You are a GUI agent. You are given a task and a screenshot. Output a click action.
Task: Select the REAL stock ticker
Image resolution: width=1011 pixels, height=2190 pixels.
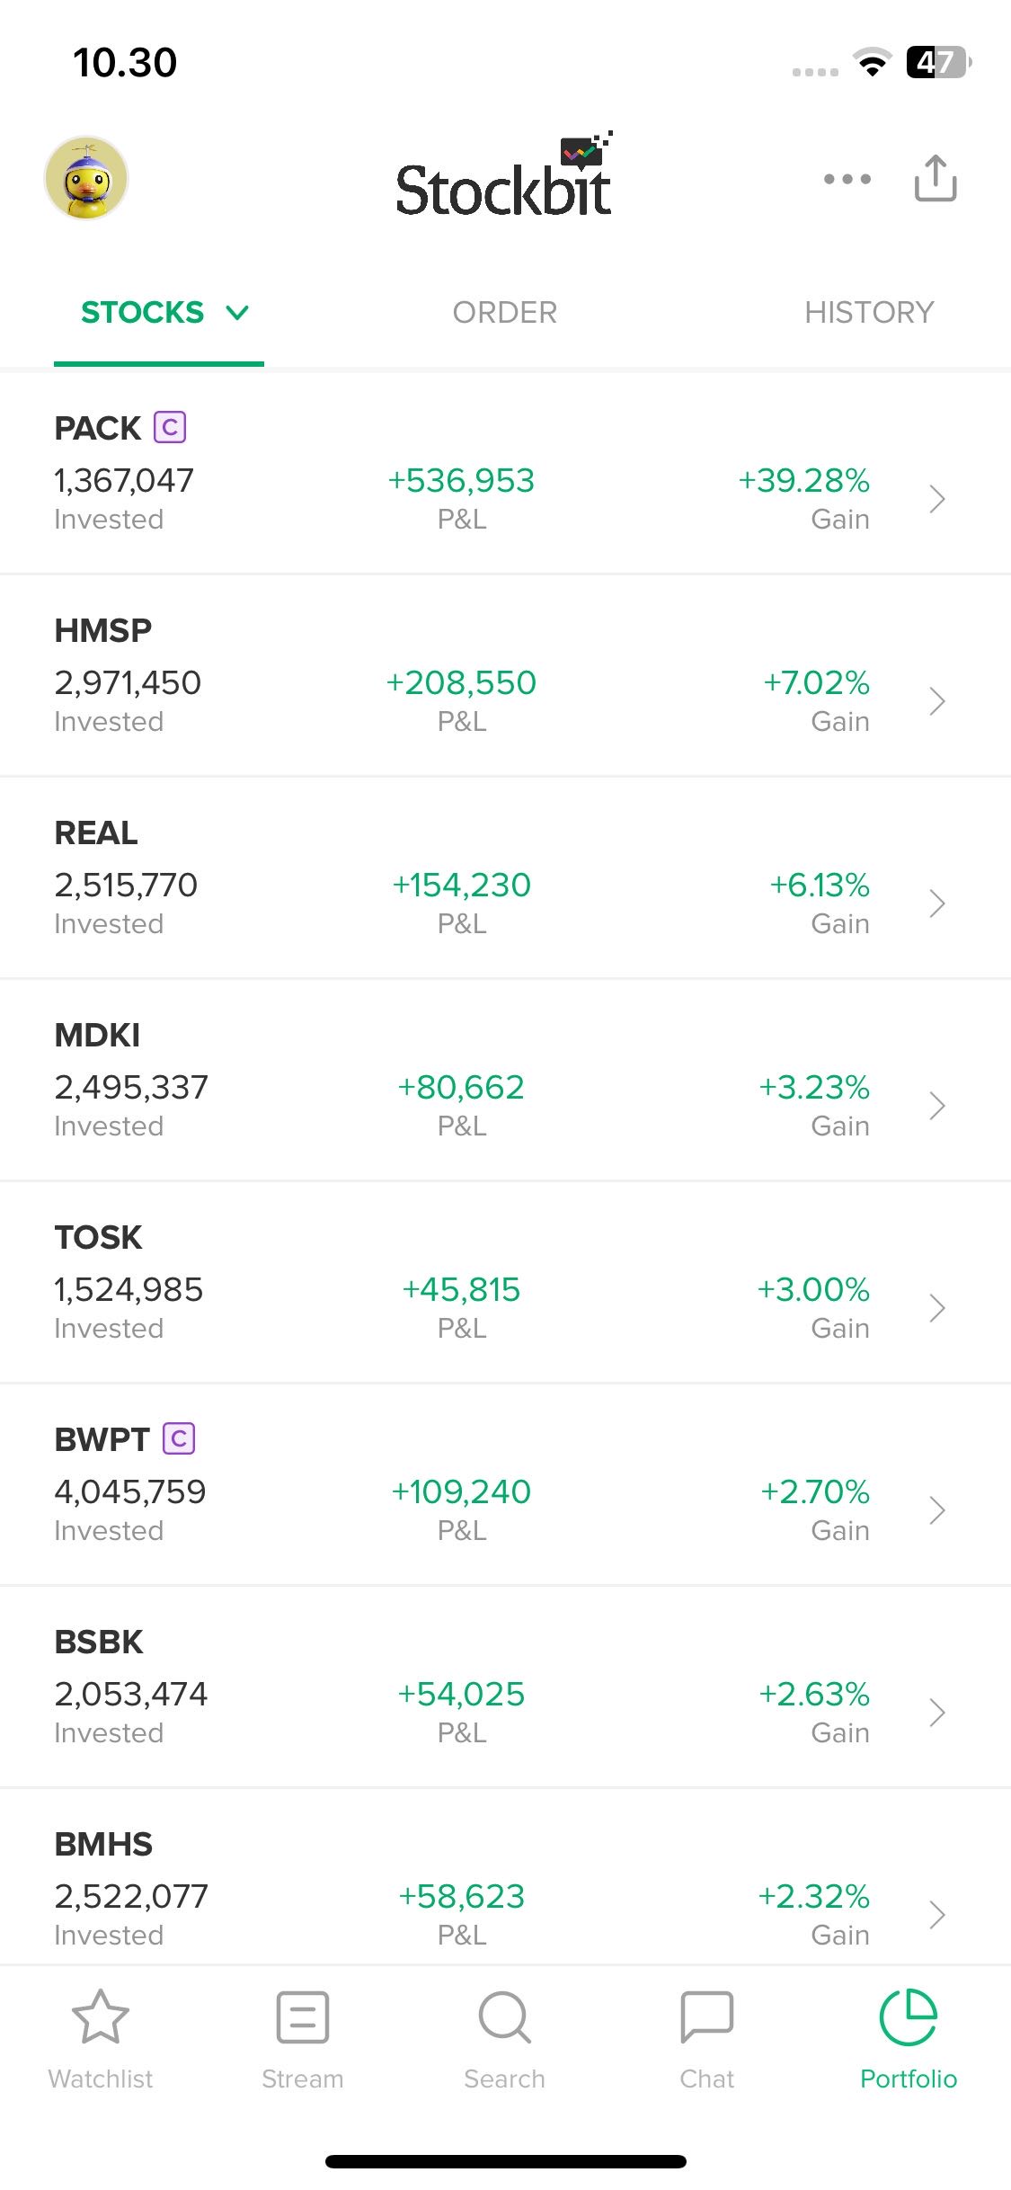tap(96, 832)
